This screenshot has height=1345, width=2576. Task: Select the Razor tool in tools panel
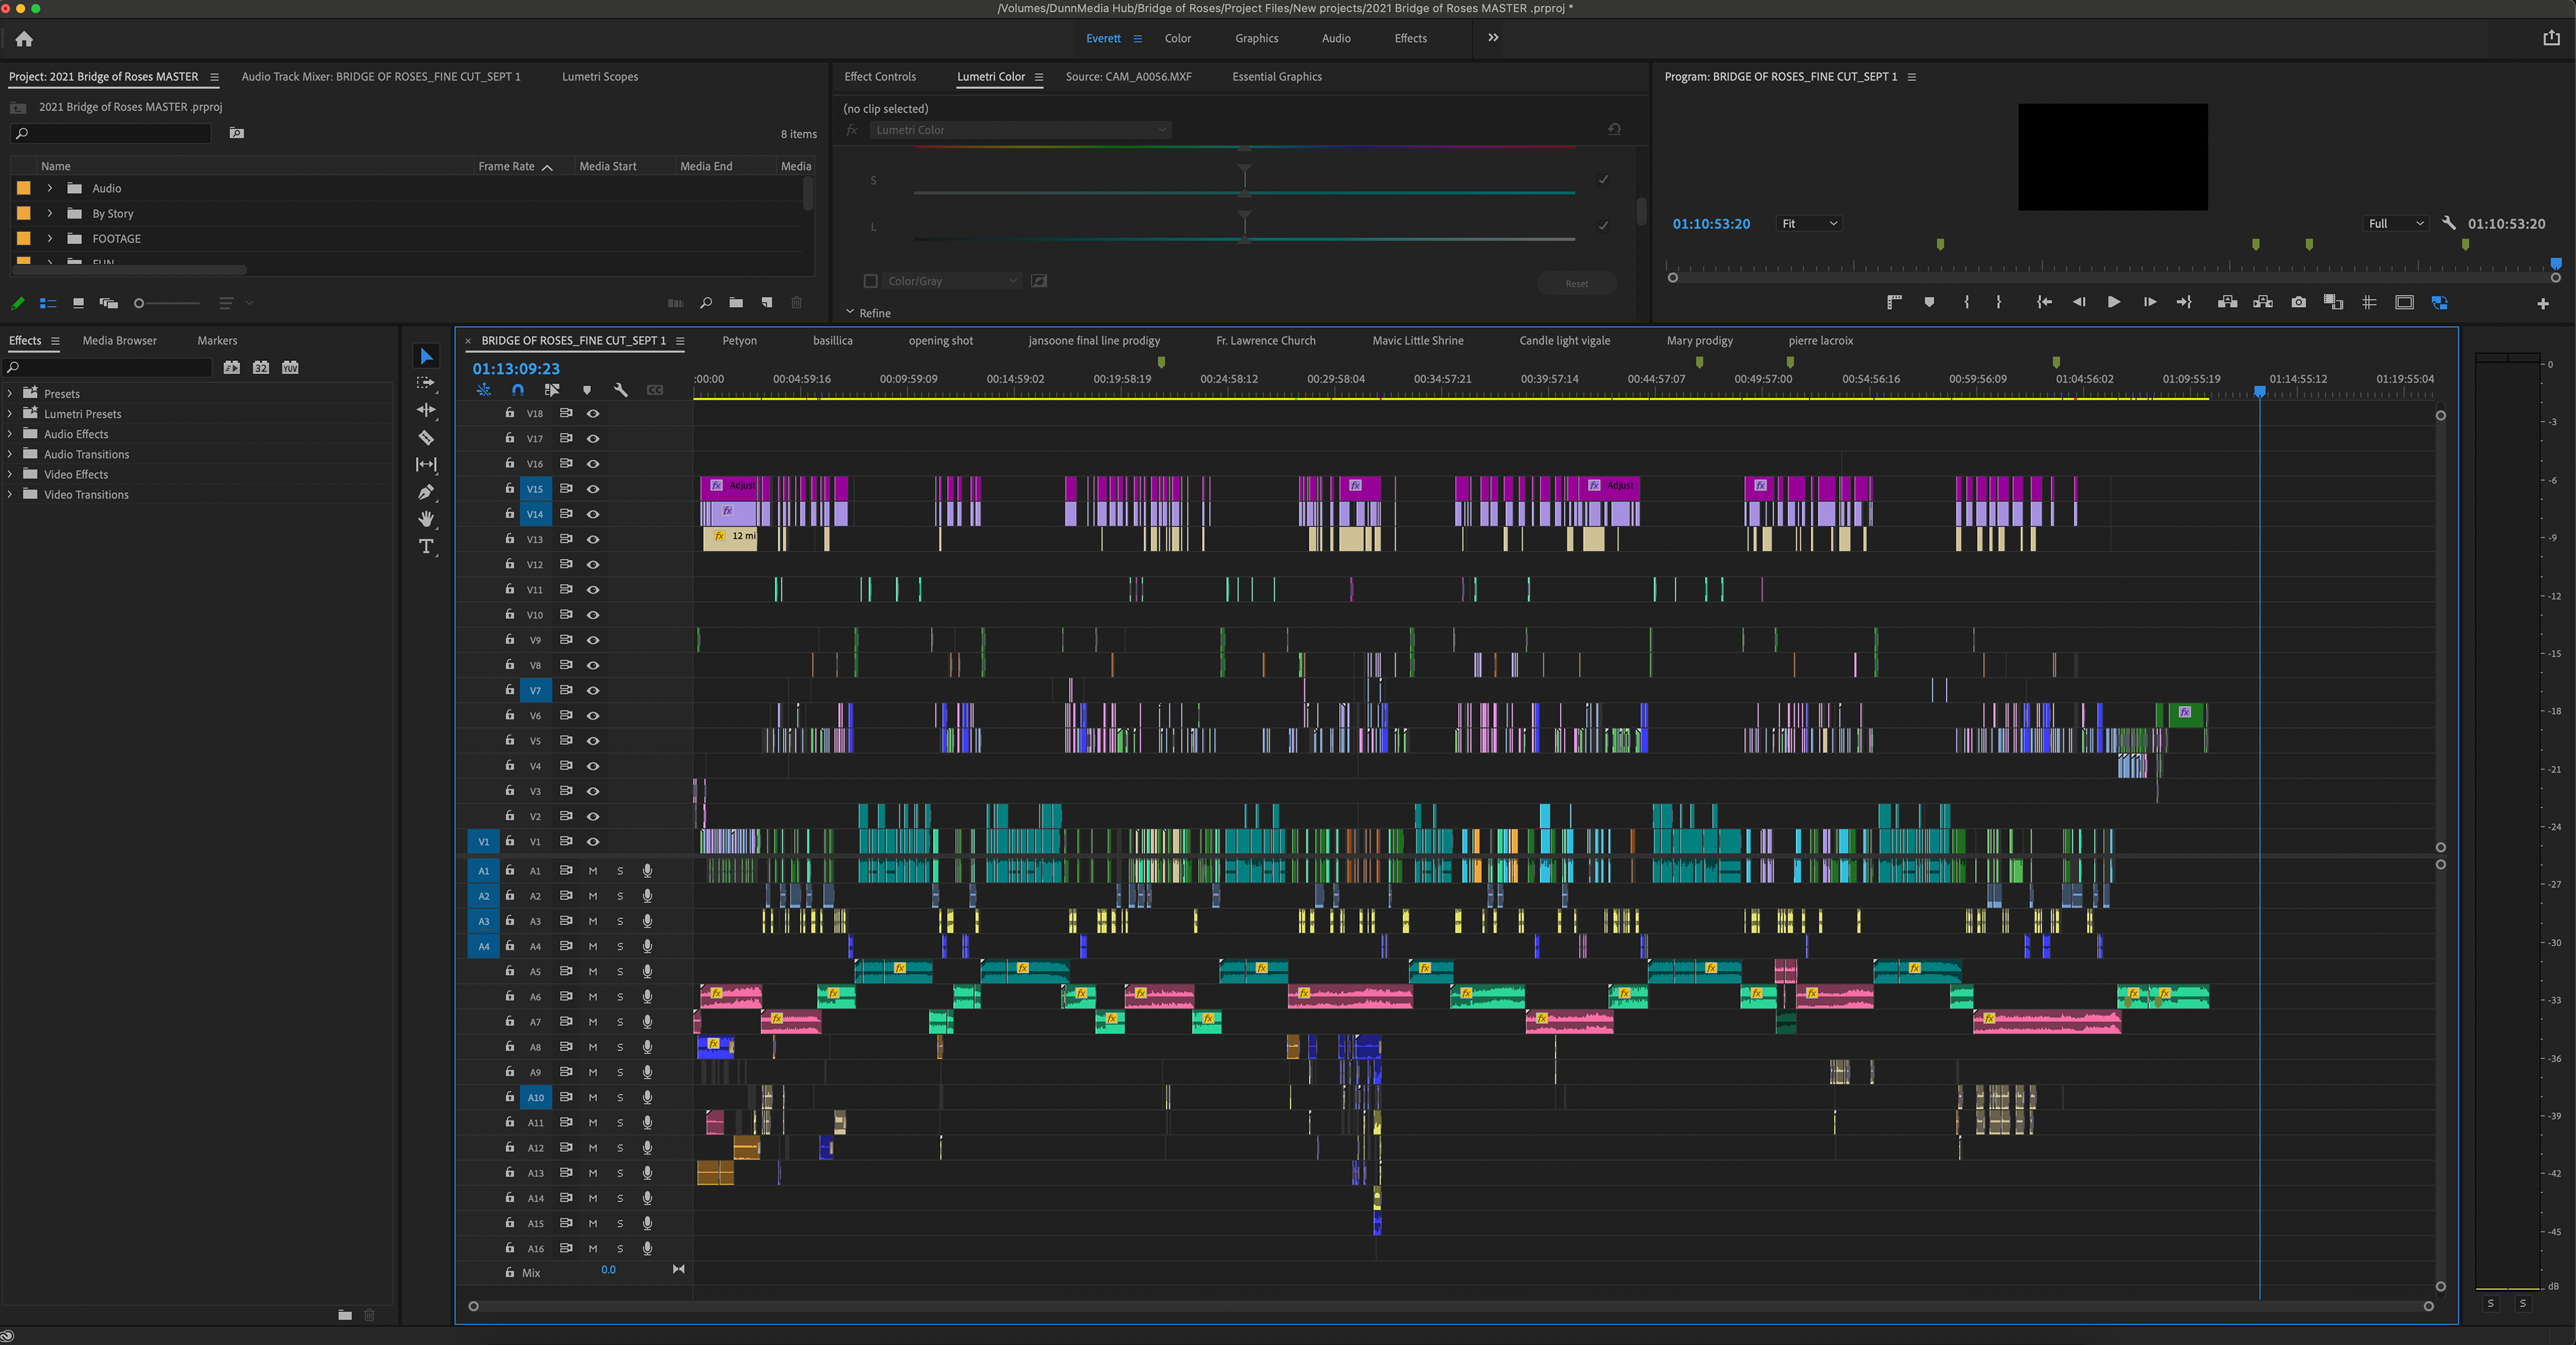426,438
